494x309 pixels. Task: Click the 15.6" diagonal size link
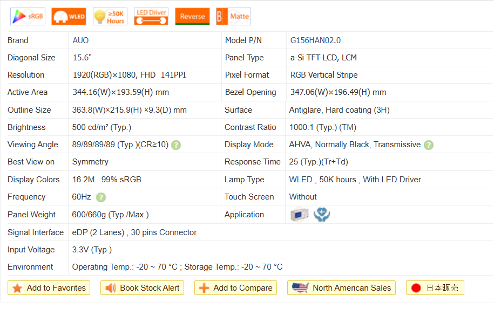[x=82, y=58]
